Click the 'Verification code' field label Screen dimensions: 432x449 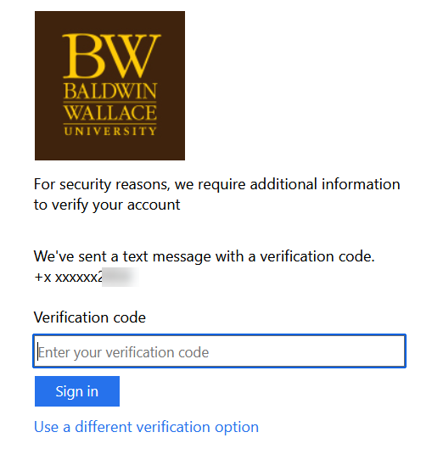[x=90, y=317]
